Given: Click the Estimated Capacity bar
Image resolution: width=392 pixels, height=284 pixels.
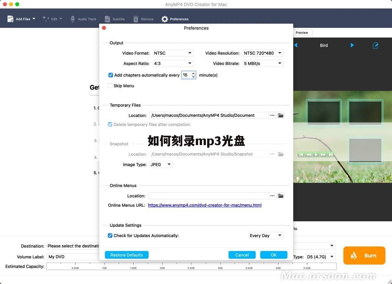Looking at the screenshot, I should pos(191,266).
